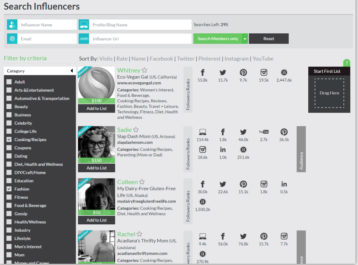Click Sadie's LinkedIn icon

(223, 150)
